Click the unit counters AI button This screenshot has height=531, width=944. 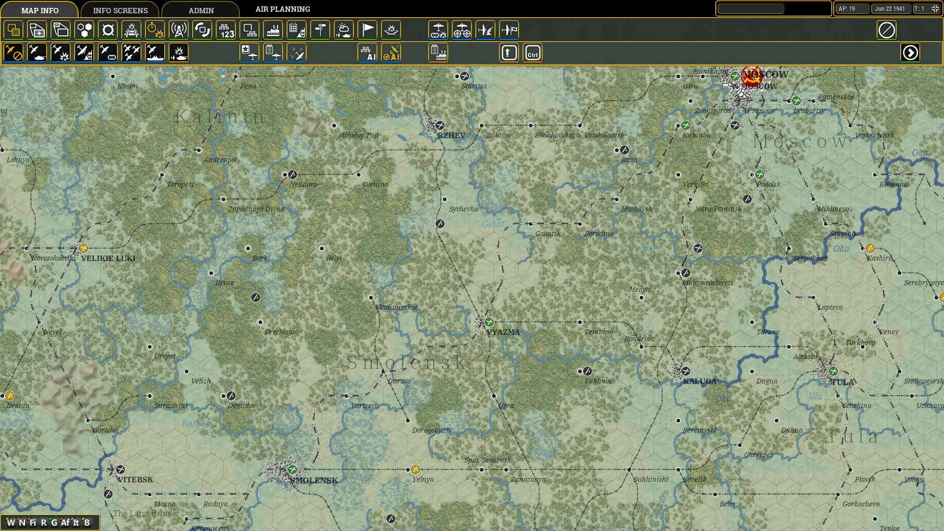367,53
